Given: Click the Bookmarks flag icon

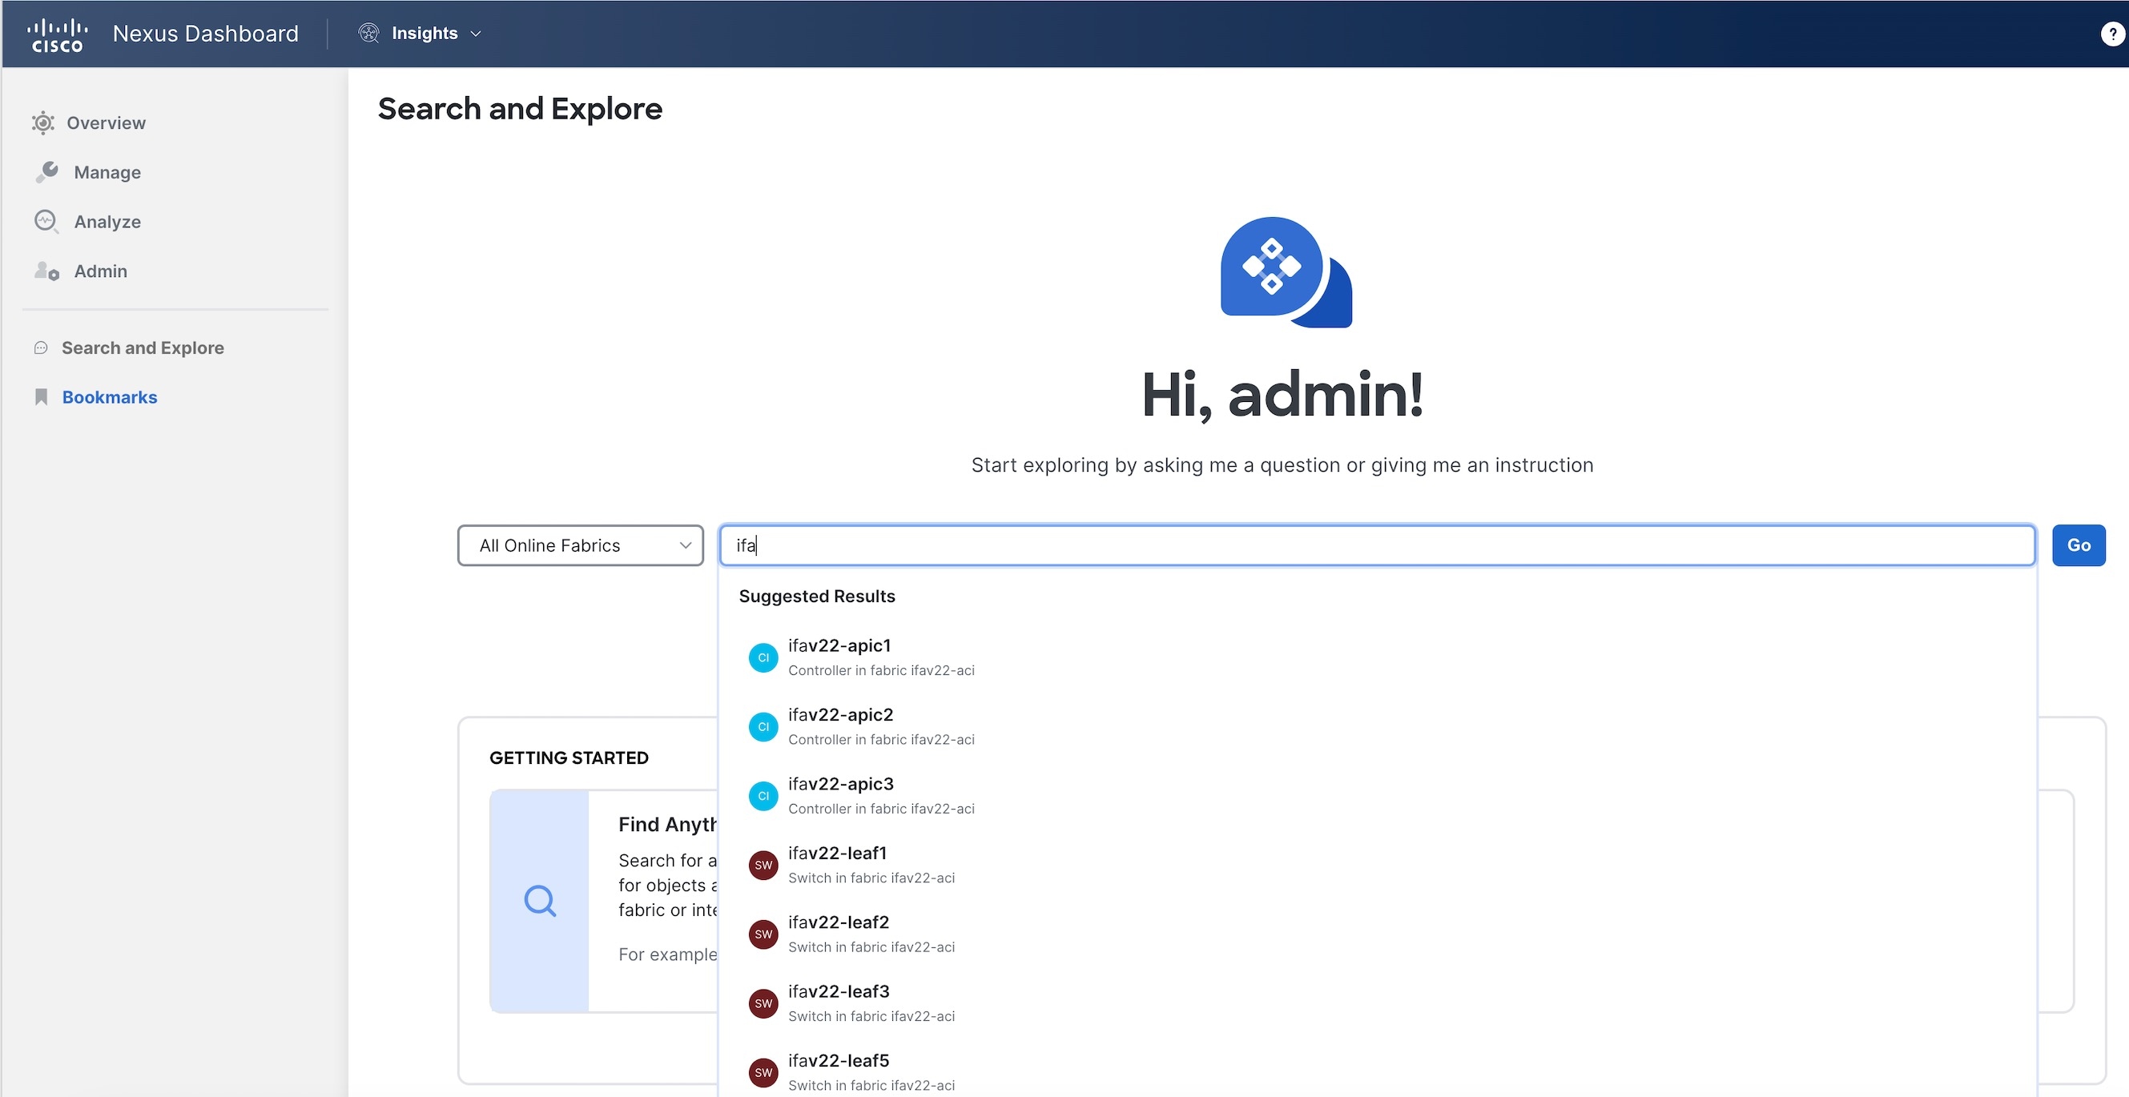Looking at the screenshot, I should click(42, 397).
